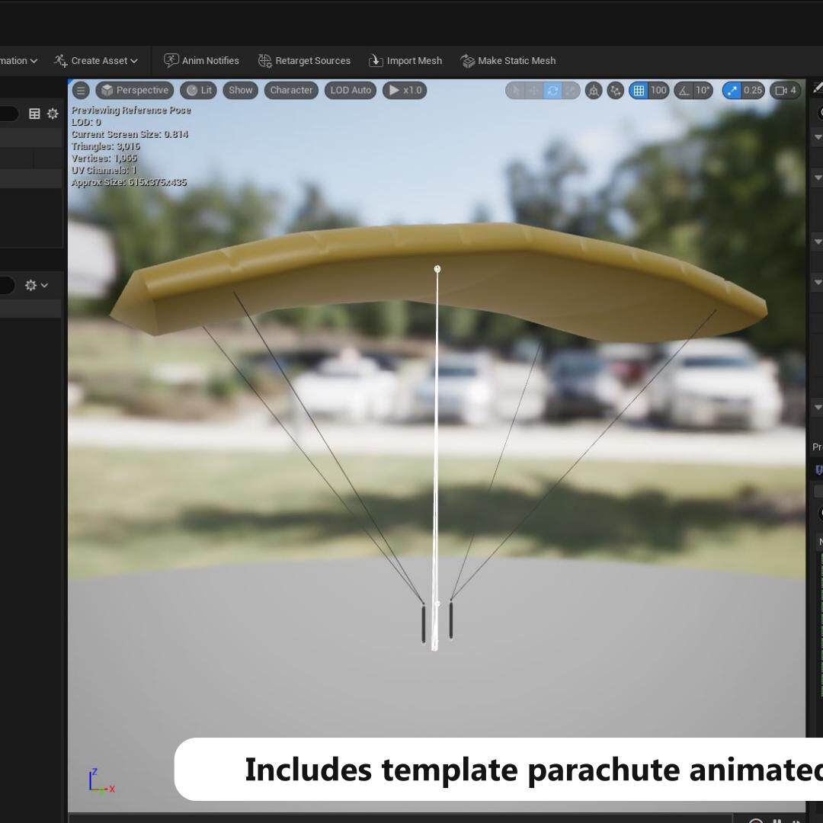
Task: Click the left parachute handle grip
Action: (x=424, y=623)
